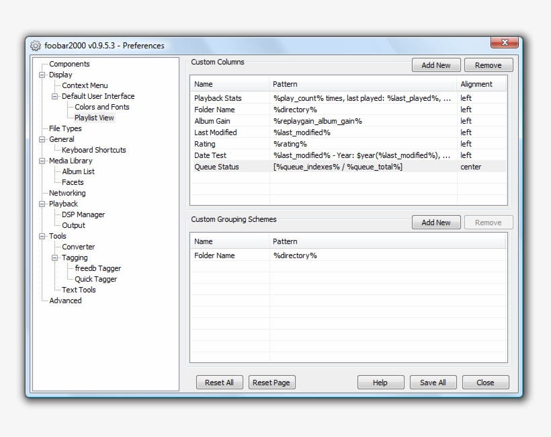Collapse the Playback tree node
The width and height of the screenshot is (551, 437).
42,204
